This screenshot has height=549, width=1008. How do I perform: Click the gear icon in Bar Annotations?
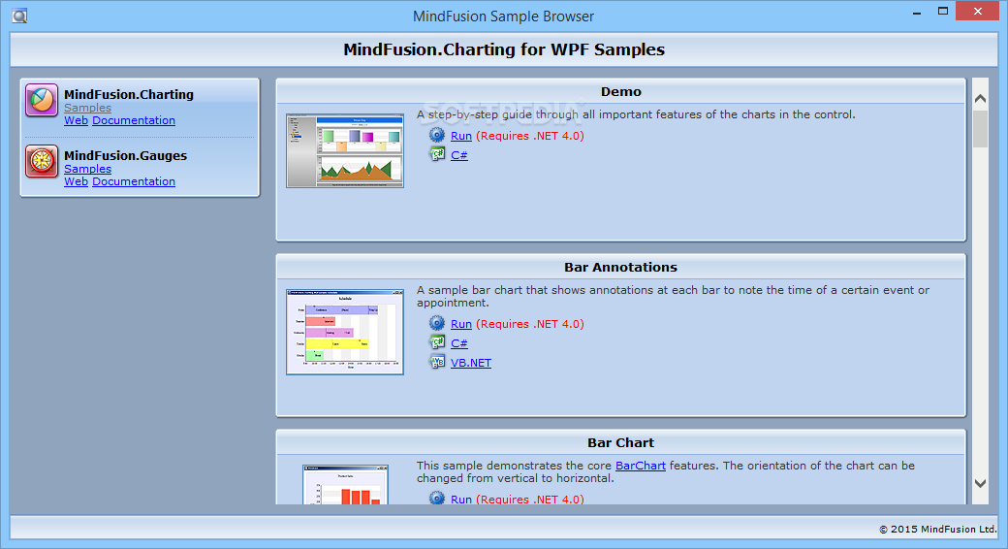point(437,323)
